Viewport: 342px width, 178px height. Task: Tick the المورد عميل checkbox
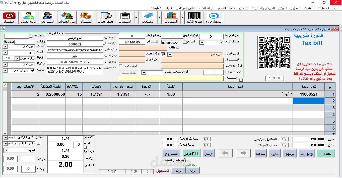pyautogui.click(x=121, y=66)
